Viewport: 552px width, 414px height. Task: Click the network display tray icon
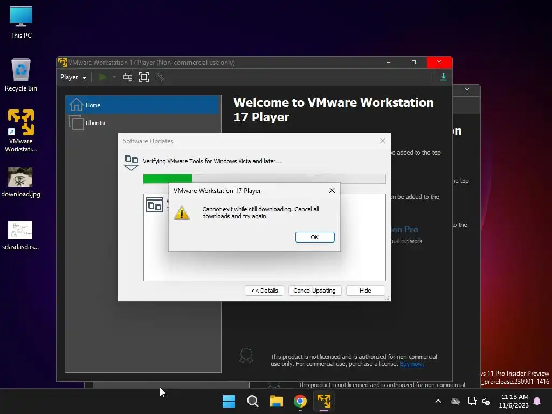coord(472,401)
